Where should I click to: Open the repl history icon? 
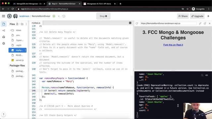pos(64,16)
